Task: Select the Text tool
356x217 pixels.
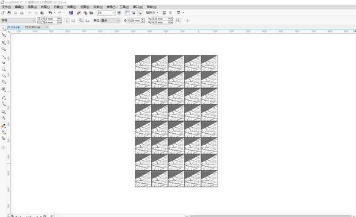Action: click(4, 89)
